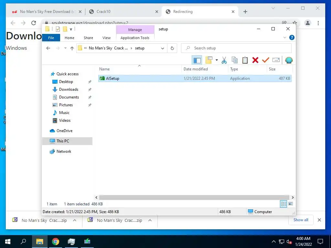Image resolution: width=331 pixels, height=248 pixels.
Task: Switch to Details view icon in the status bar
Action: 283,204
